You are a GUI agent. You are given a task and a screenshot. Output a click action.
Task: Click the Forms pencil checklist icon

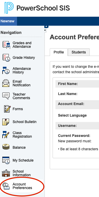pyautogui.click(x=7, y=109)
